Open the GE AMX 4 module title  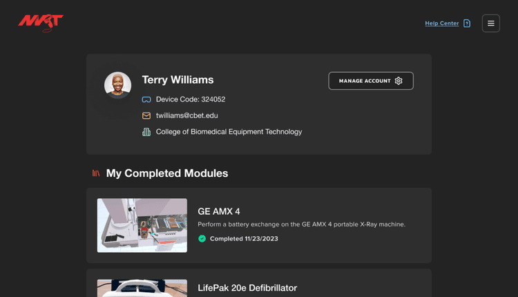(219, 211)
